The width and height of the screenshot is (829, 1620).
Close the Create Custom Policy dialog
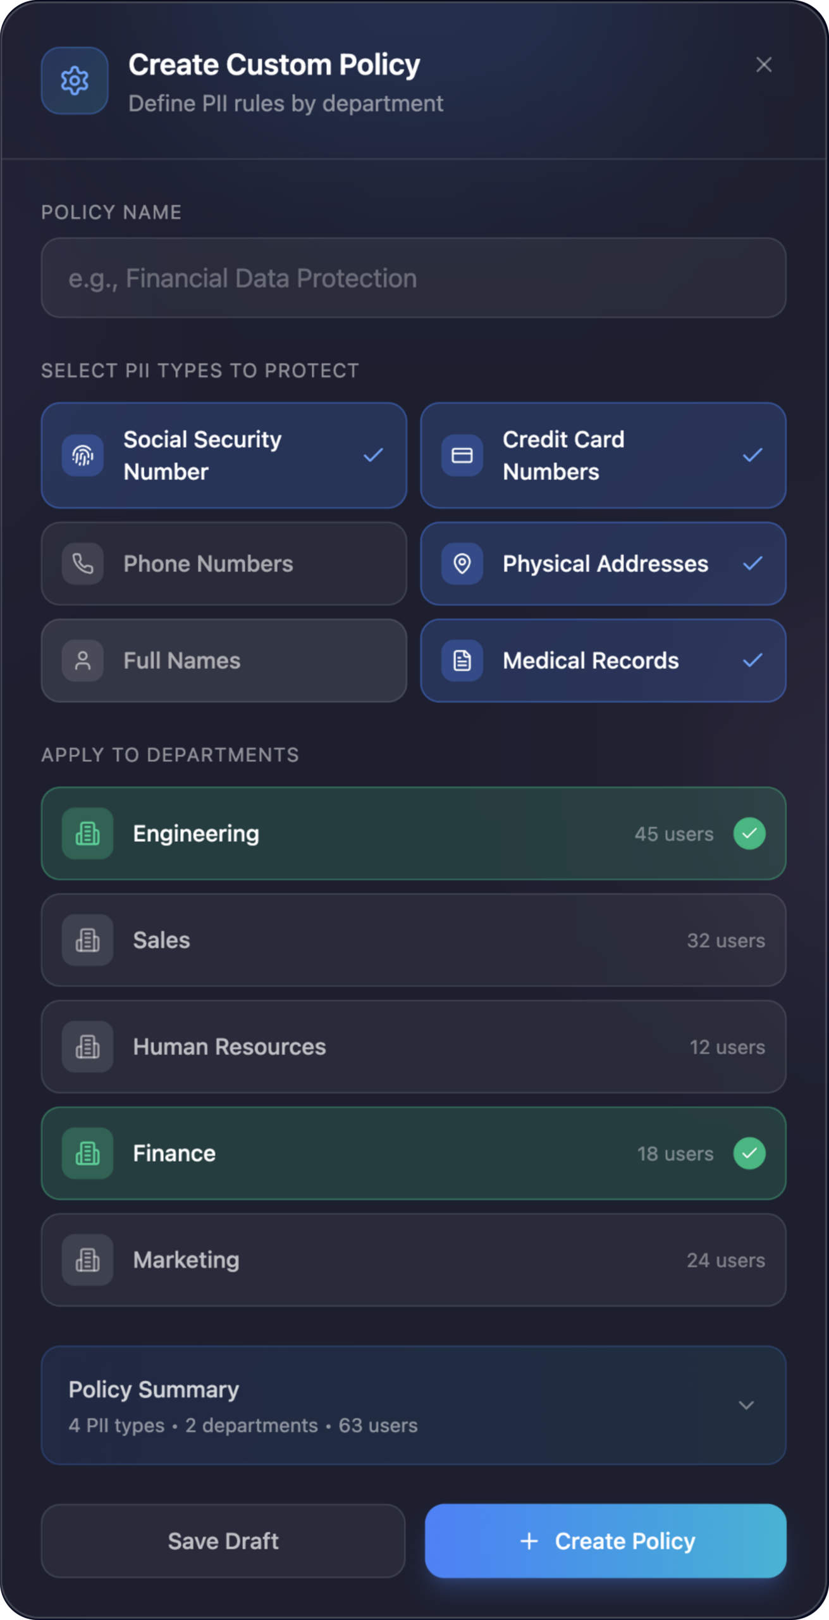coord(763,65)
